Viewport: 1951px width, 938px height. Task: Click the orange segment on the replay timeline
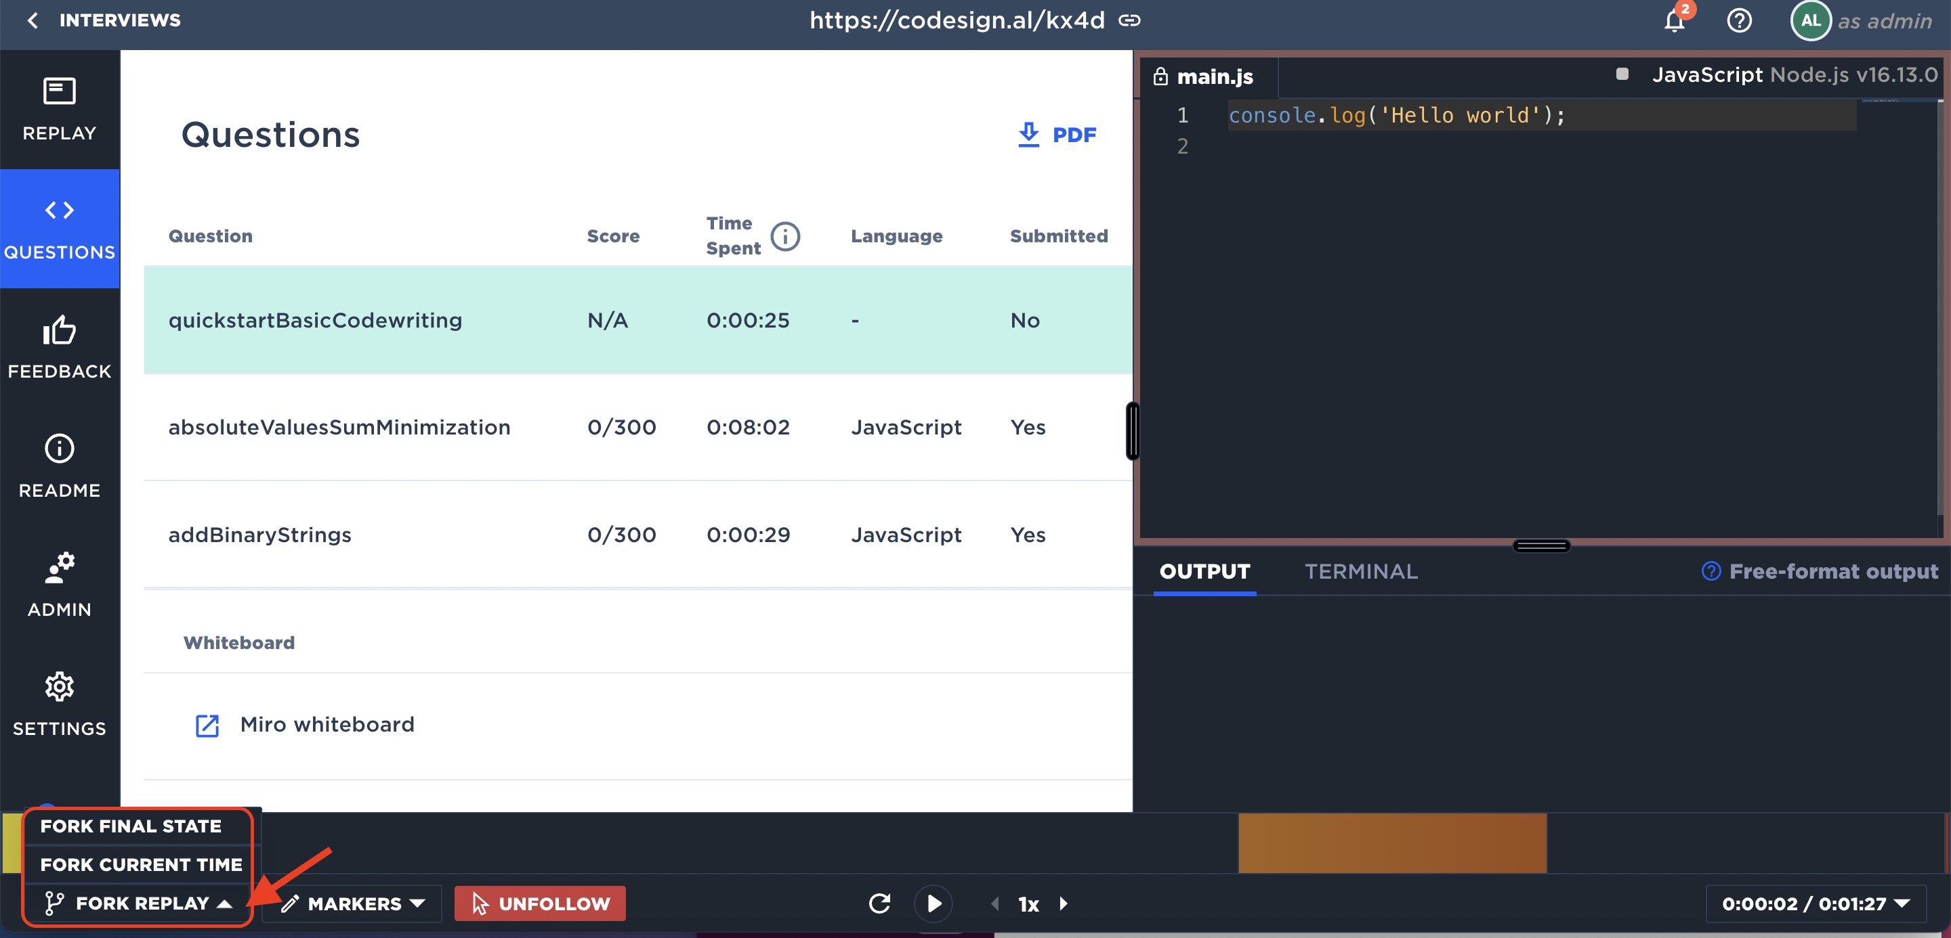[x=1392, y=843]
